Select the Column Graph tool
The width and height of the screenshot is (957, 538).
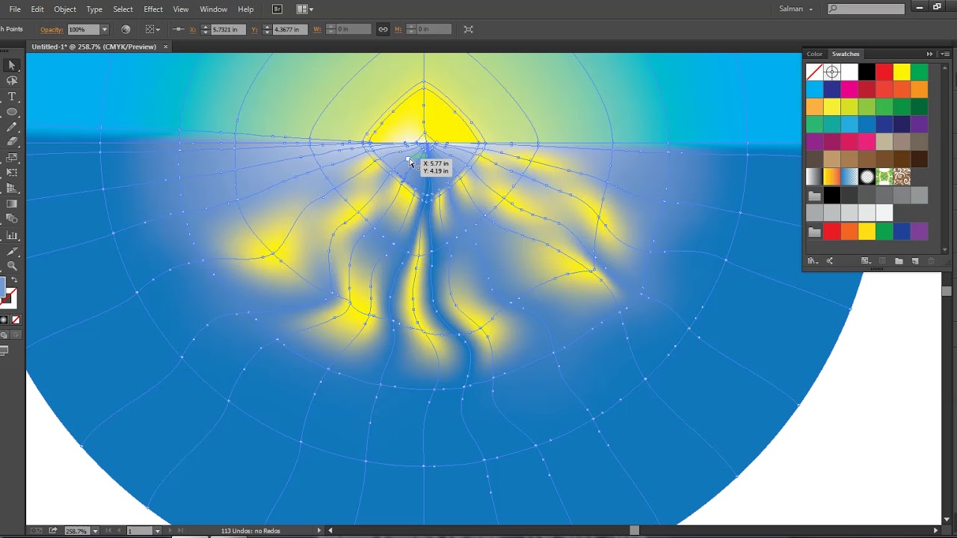pos(11,235)
